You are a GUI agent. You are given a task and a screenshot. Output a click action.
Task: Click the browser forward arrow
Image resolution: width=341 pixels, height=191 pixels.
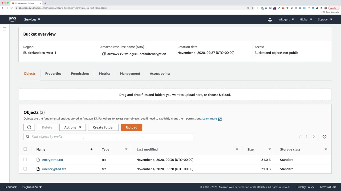tap(7, 8)
